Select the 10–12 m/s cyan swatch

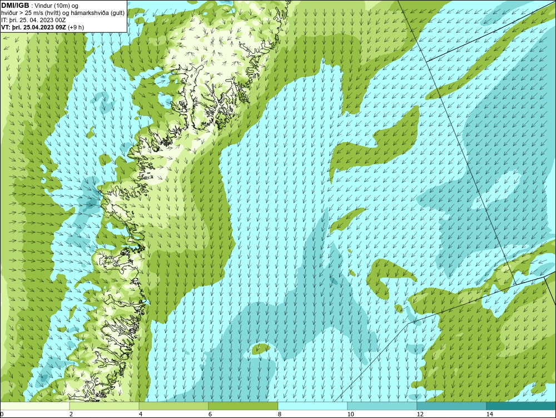click(383, 406)
